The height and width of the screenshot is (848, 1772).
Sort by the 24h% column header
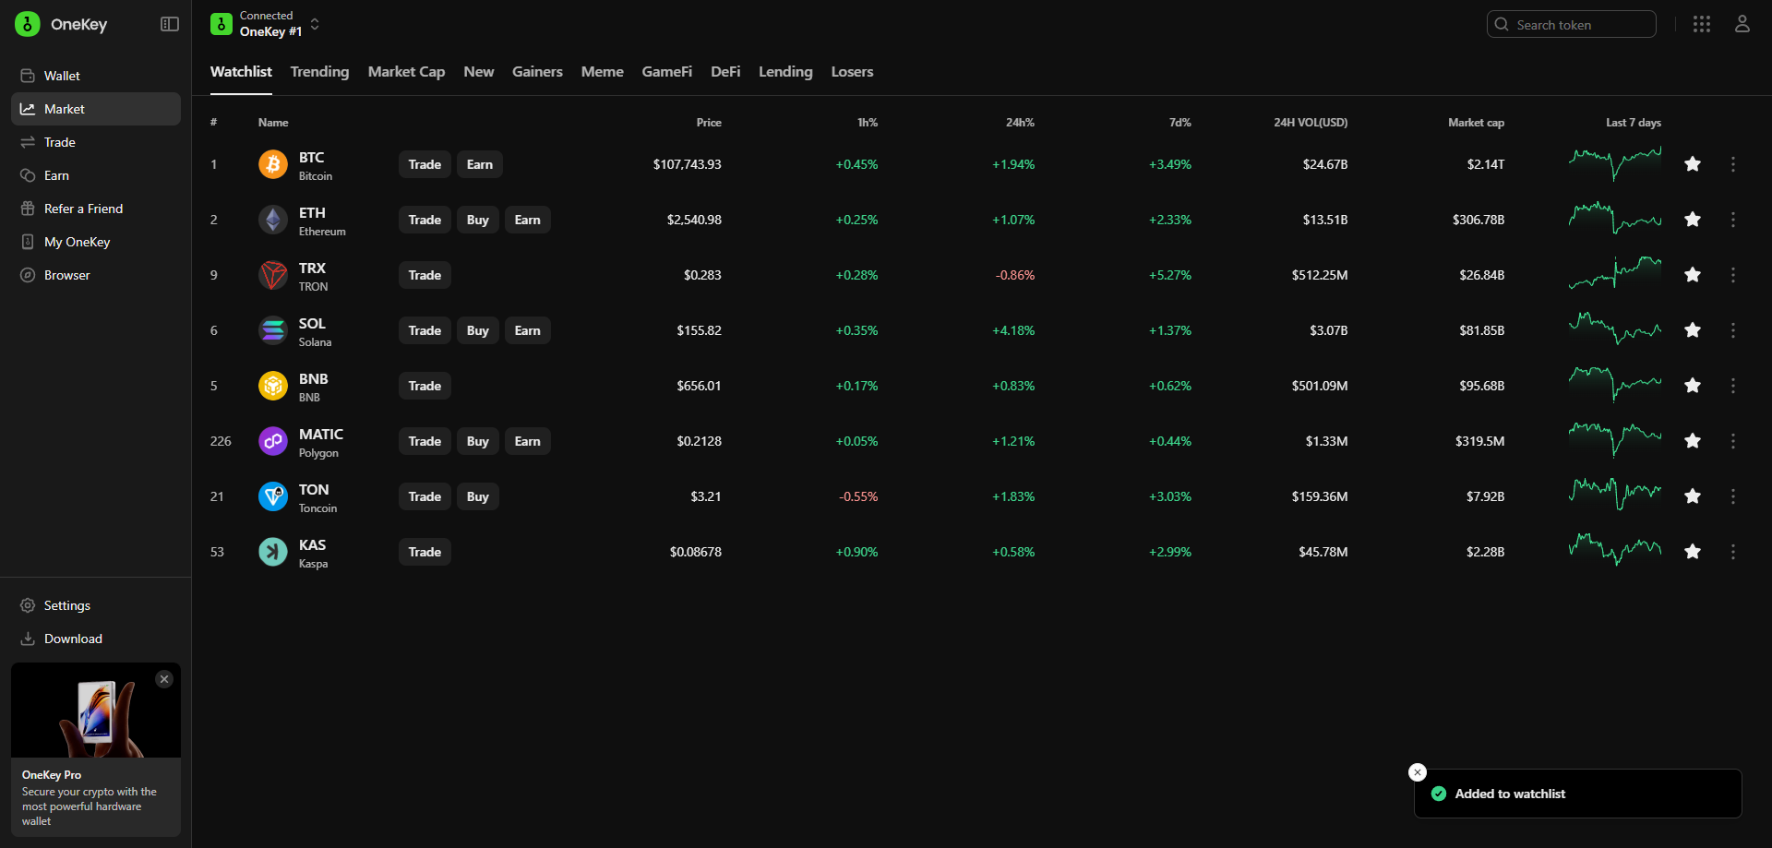(1020, 123)
